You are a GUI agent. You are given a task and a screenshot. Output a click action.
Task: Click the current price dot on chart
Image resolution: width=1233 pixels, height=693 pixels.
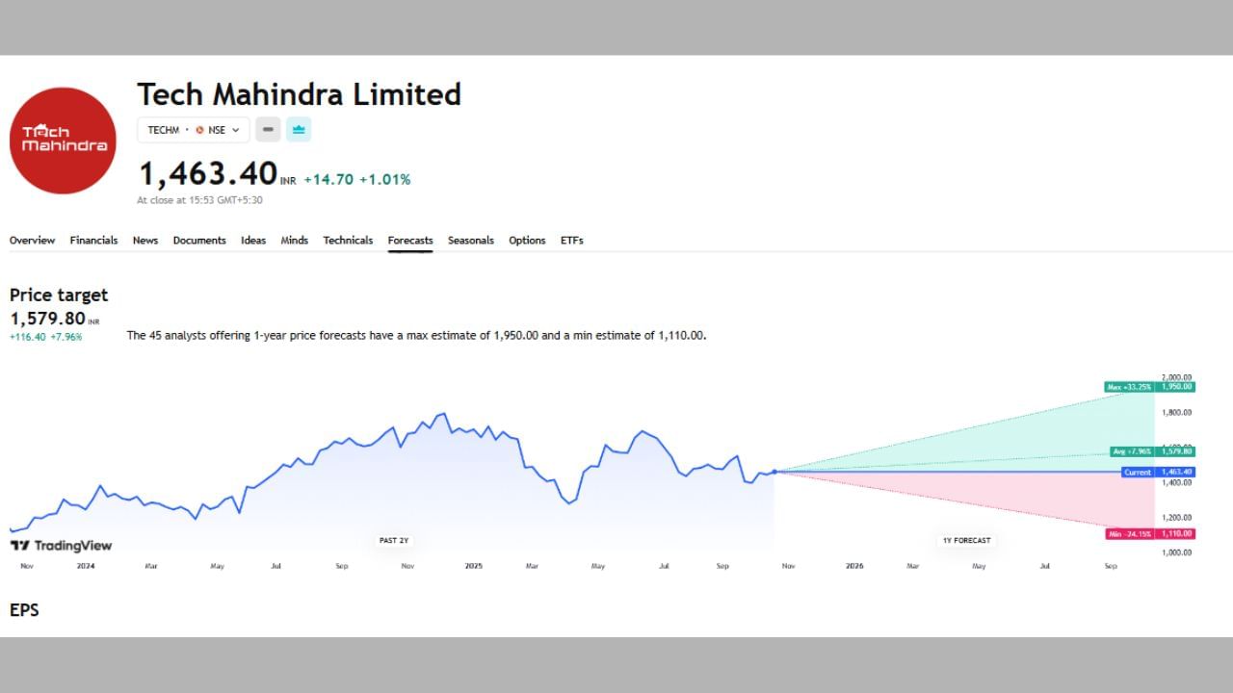774,472
